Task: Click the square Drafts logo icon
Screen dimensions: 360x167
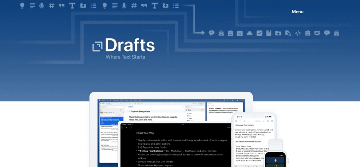Action: (97, 47)
